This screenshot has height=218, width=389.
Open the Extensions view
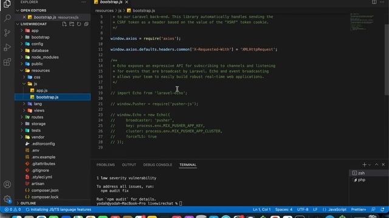click(x=7, y=62)
